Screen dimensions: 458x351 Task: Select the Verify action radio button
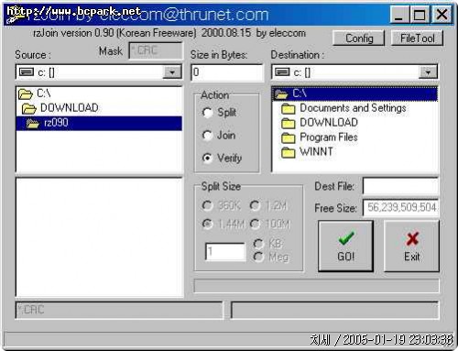[x=207, y=158]
